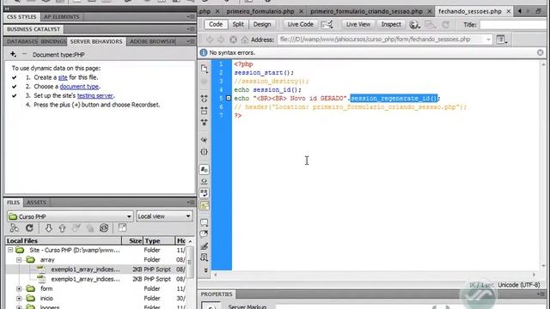This screenshot has width=550, height=309.
Task: Open the CSS Styles tab
Action: coord(21,17)
